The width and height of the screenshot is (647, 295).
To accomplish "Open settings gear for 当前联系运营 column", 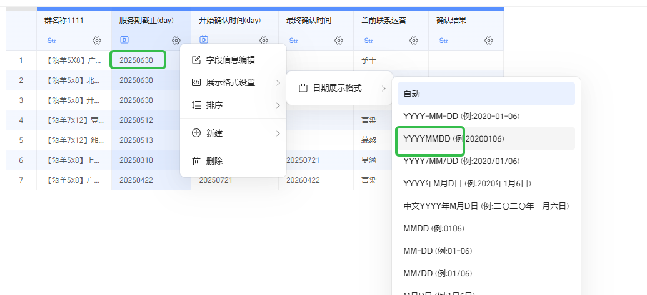I will pyautogui.click(x=414, y=41).
